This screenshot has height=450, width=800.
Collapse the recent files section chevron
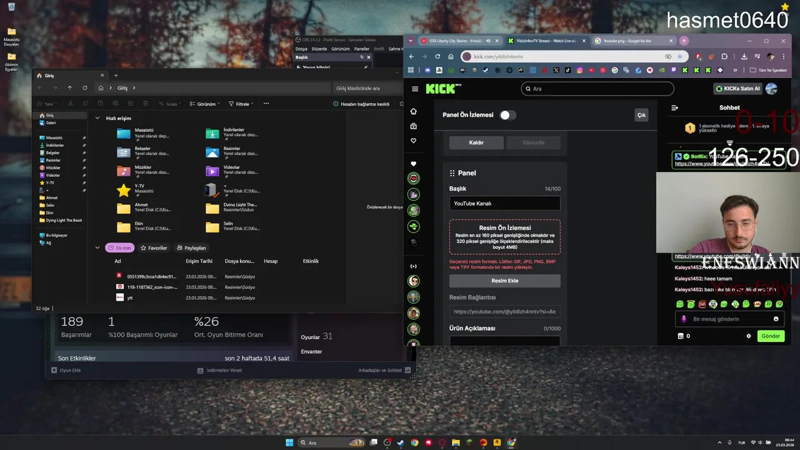tap(97, 247)
